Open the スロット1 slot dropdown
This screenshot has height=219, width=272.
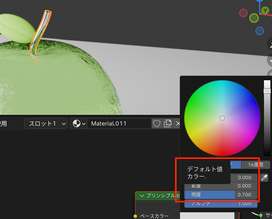(x=46, y=123)
